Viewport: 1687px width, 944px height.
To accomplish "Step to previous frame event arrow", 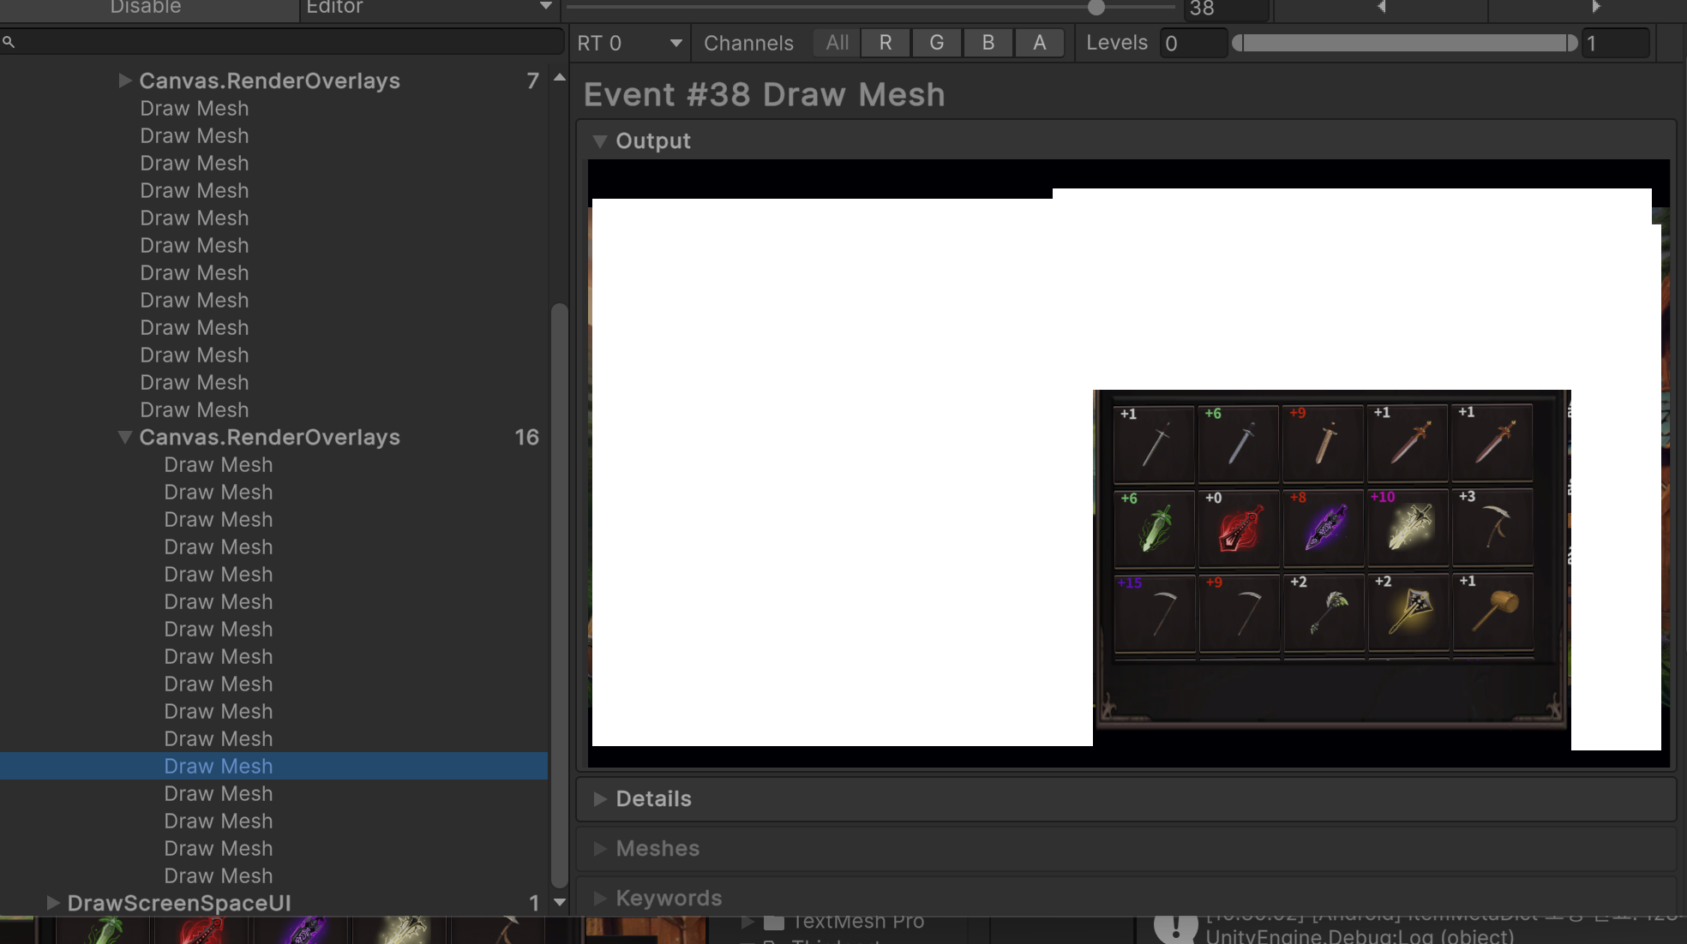I will (1381, 7).
